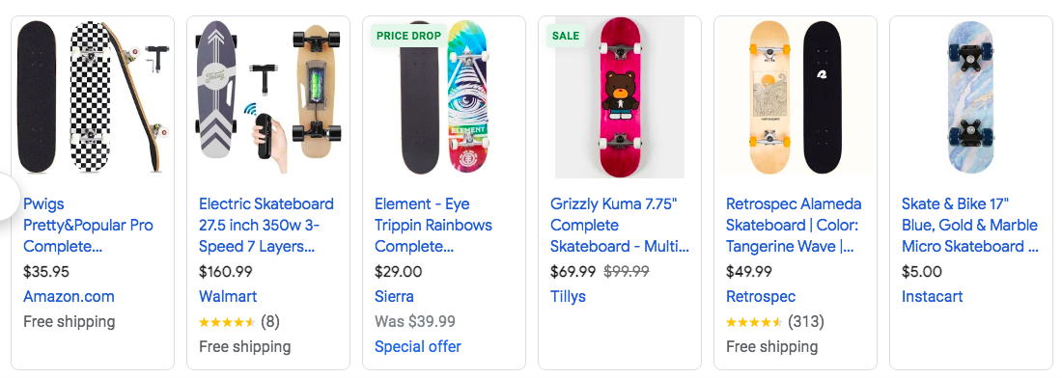Open Skate & Bike 17" Micro Skateboard link
1062x378 pixels.
(x=970, y=226)
